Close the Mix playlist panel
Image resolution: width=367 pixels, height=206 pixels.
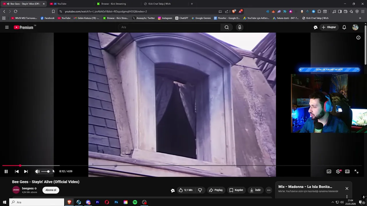click(x=347, y=188)
